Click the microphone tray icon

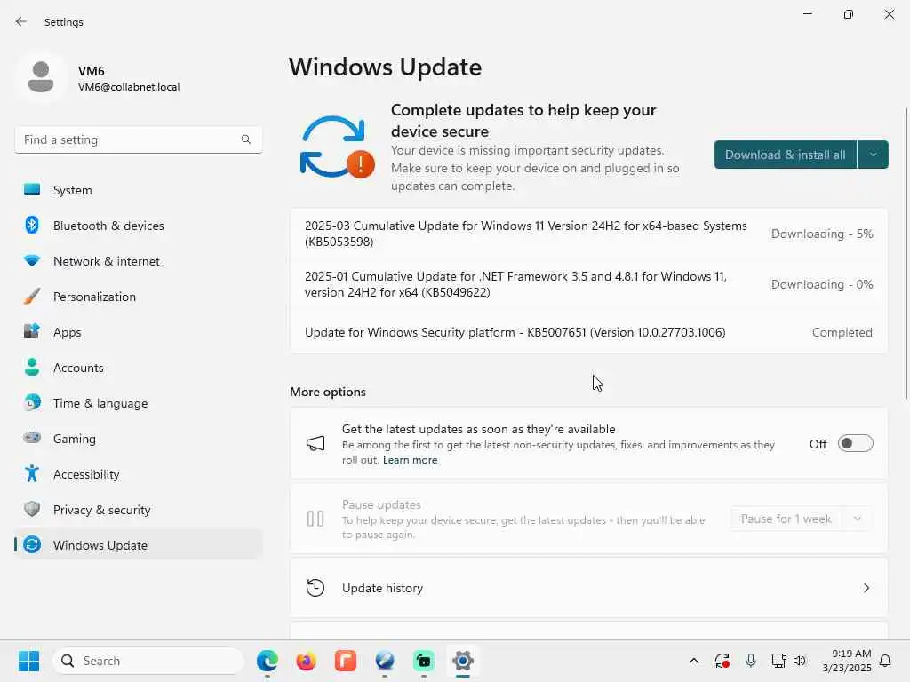point(750,661)
